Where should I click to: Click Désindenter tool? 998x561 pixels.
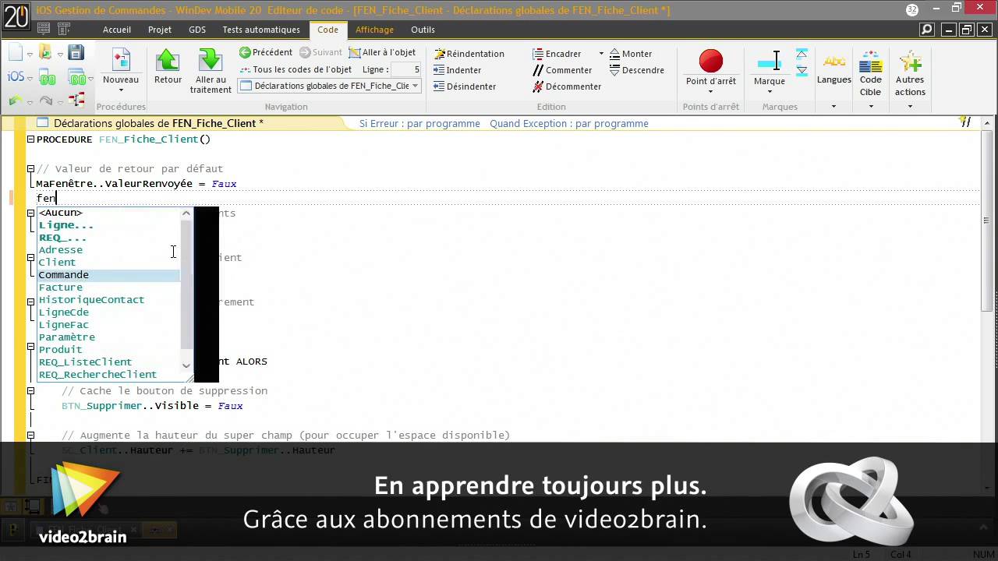coord(465,86)
